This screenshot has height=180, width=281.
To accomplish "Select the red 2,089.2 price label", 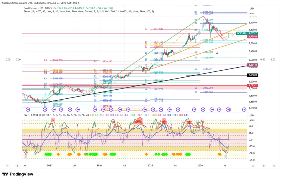I will pos(252,85).
